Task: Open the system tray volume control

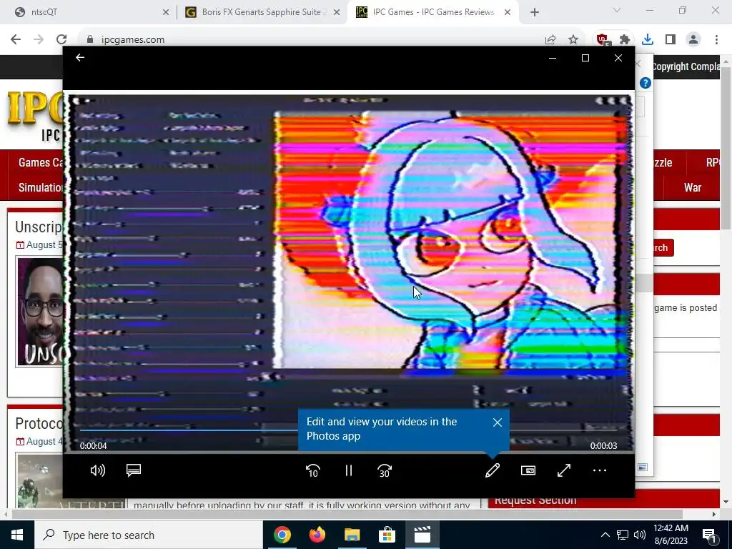Action: [640, 535]
